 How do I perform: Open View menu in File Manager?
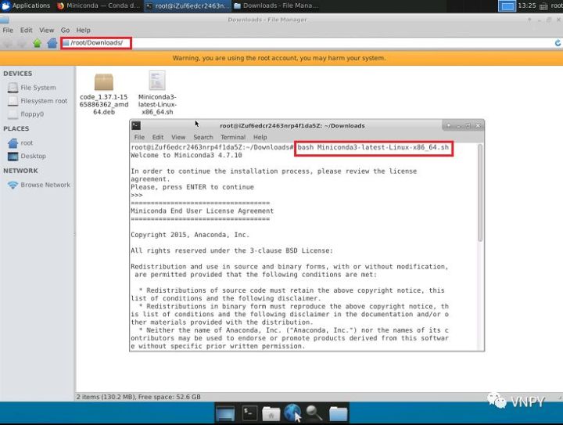pyautogui.click(x=47, y=31)
